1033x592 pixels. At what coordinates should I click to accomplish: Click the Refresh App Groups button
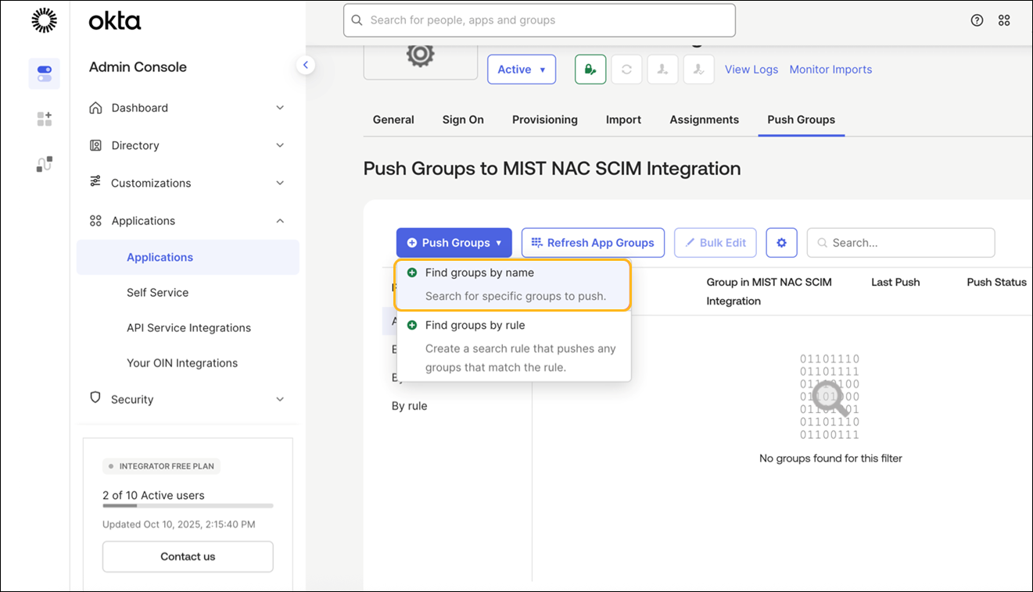[593, 243]
